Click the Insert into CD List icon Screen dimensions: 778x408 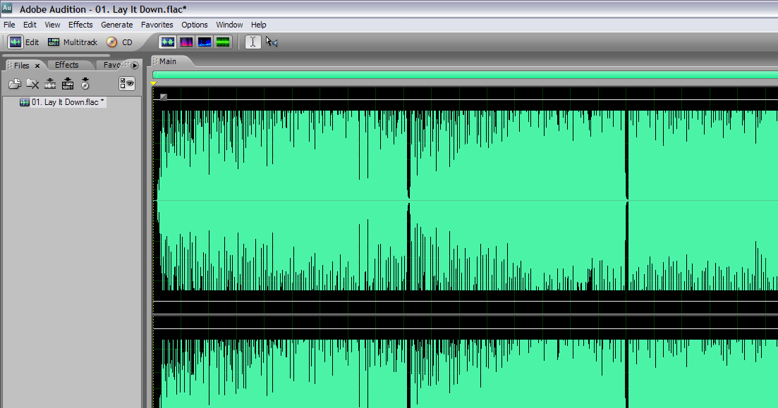point(85,84)
